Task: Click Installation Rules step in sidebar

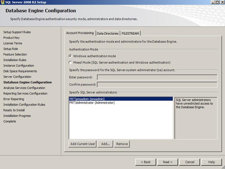Action: [15, 60]
